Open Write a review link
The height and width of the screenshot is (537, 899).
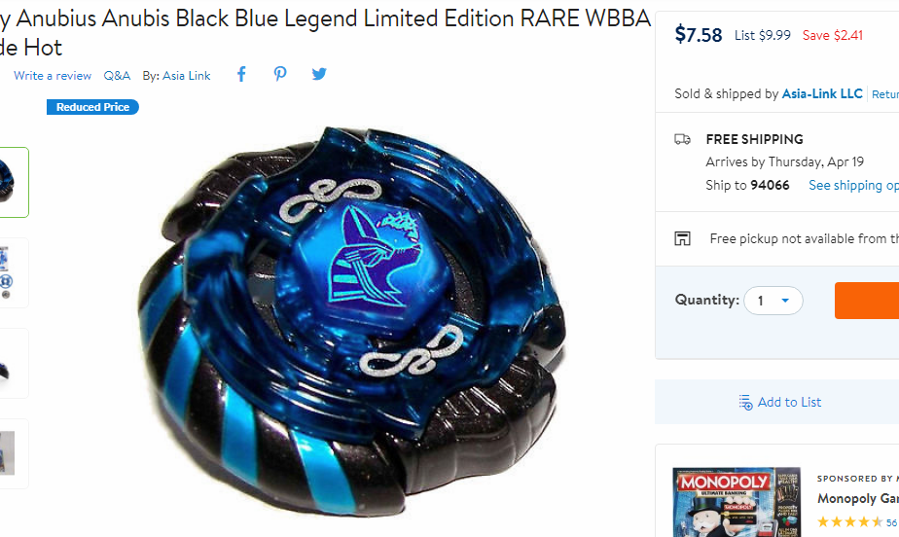[x=53, y=76]
